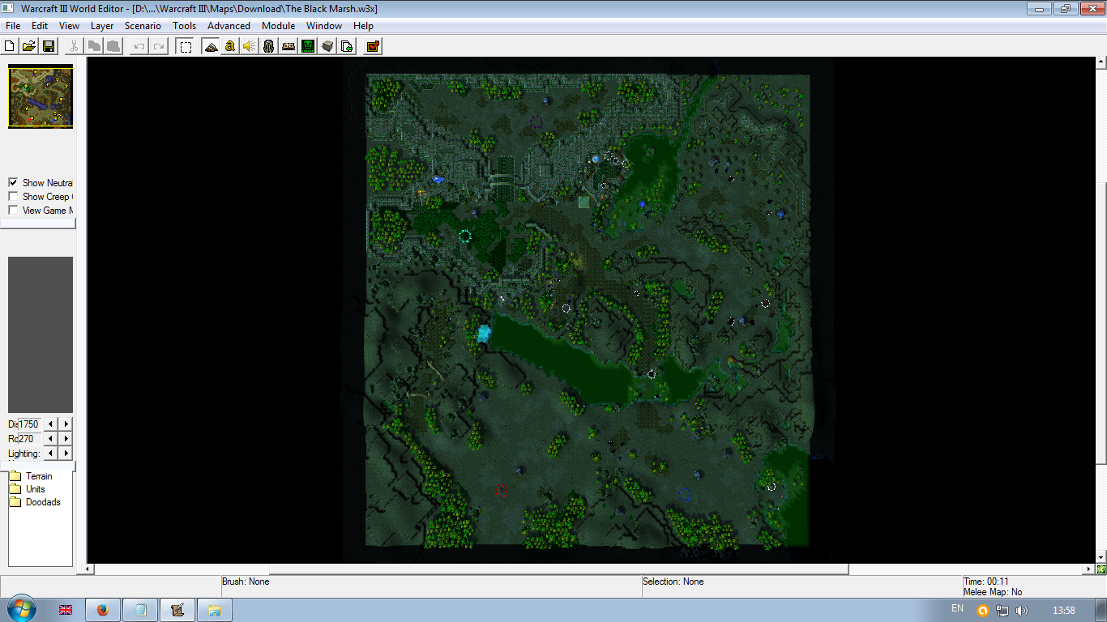Increase Distance with its right arrow
Screen dimensions: 1107x622
pyautogui.click(x=66, y=424)
